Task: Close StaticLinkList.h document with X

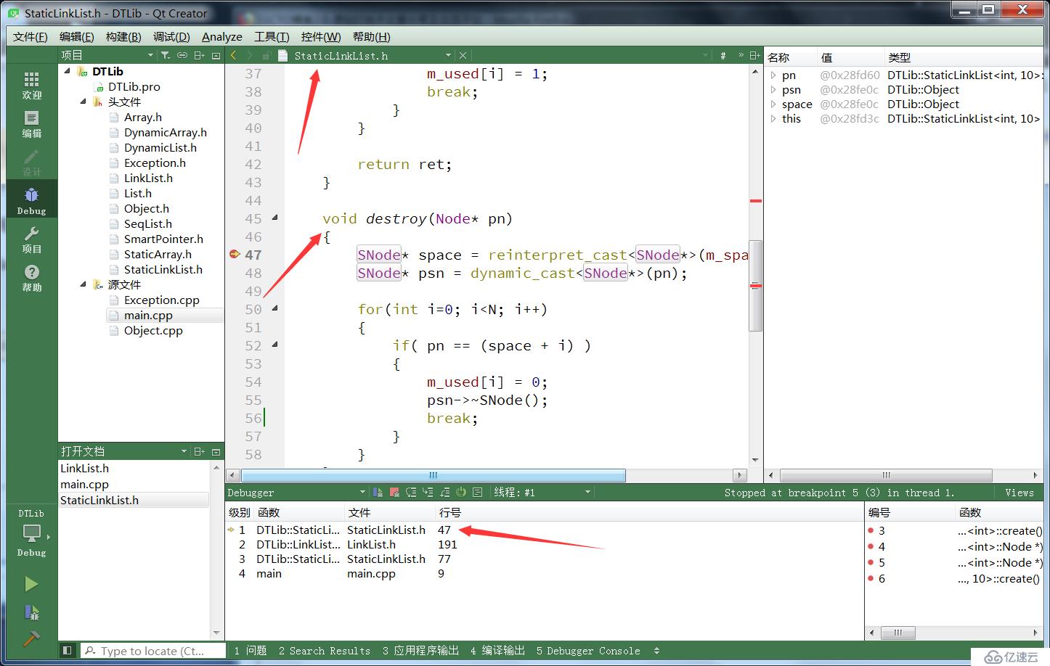Action: tap(463, 55)
